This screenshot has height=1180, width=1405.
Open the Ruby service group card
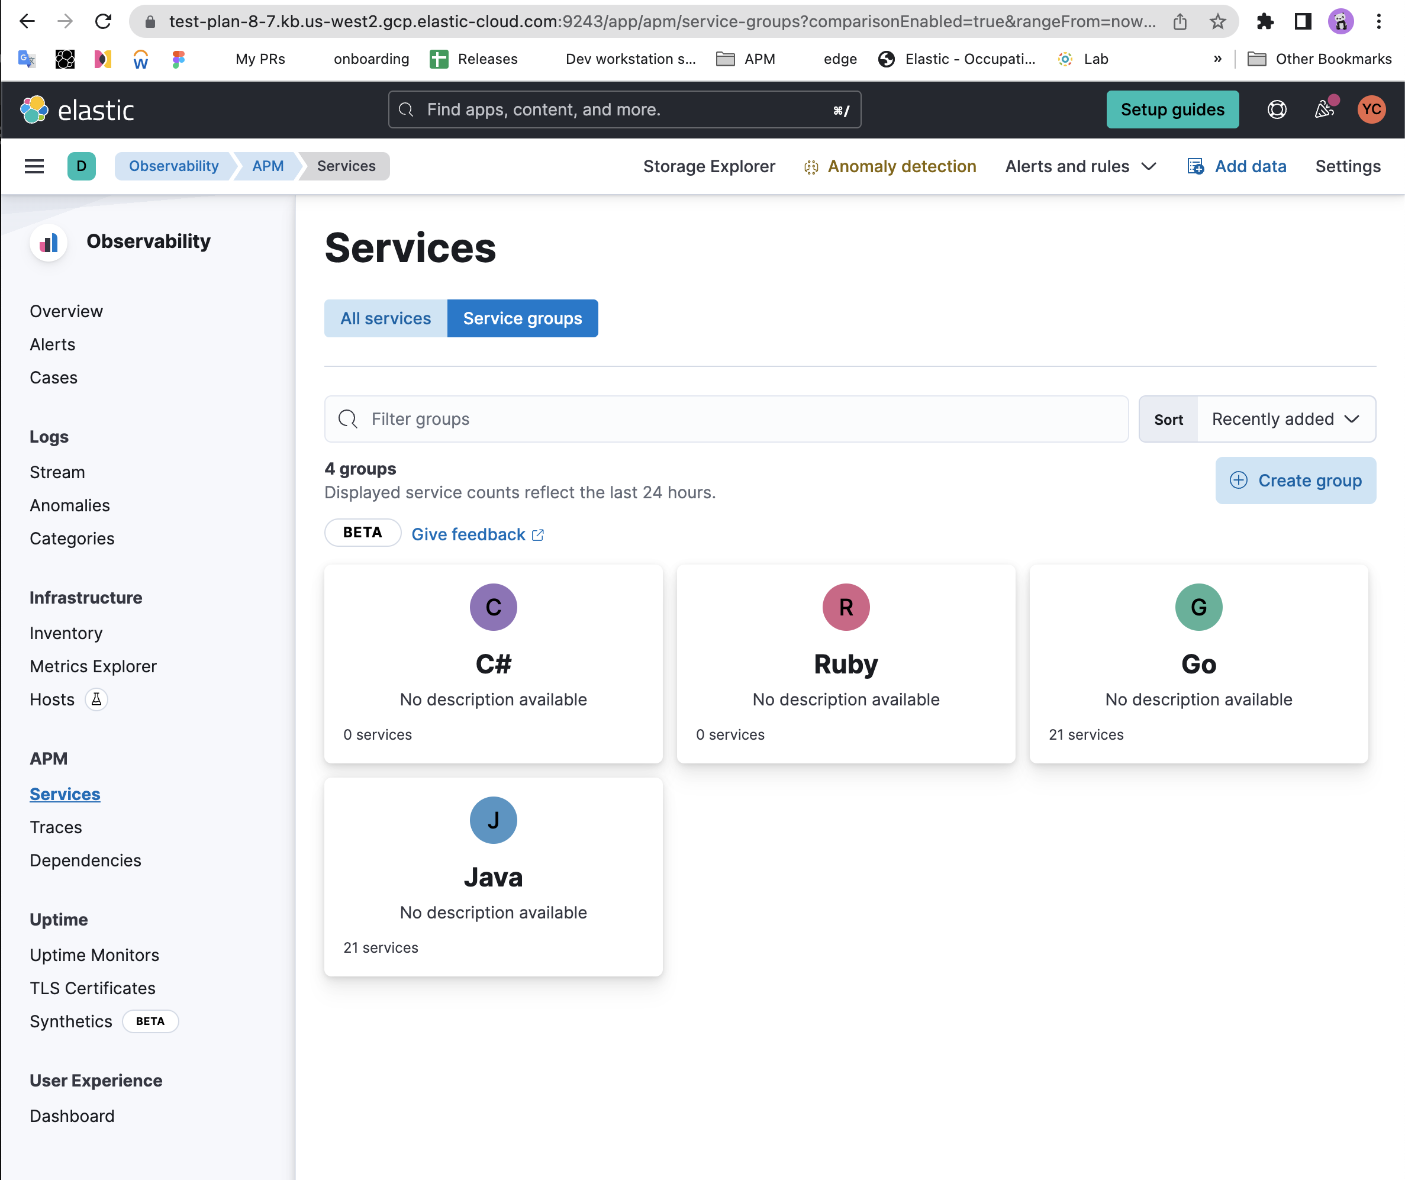846,663
